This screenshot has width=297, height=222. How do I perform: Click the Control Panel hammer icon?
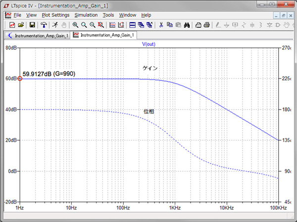(44, 25)
